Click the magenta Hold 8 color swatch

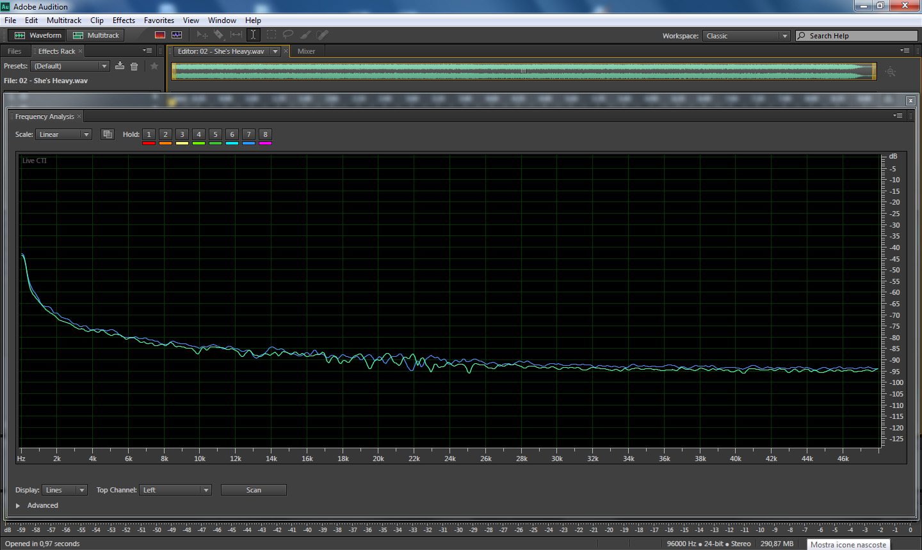point(266,143)
